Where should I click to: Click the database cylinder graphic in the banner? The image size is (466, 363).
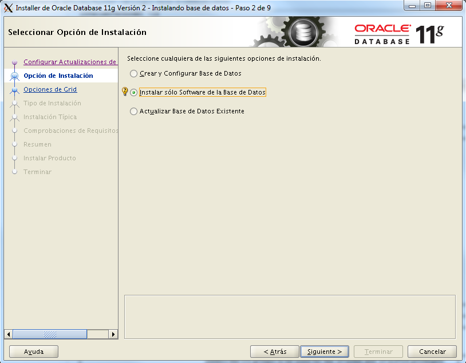[302, 31]
